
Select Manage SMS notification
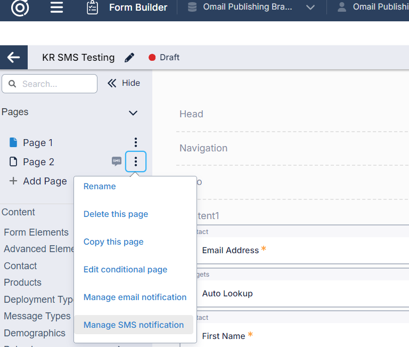click(133, 325)
